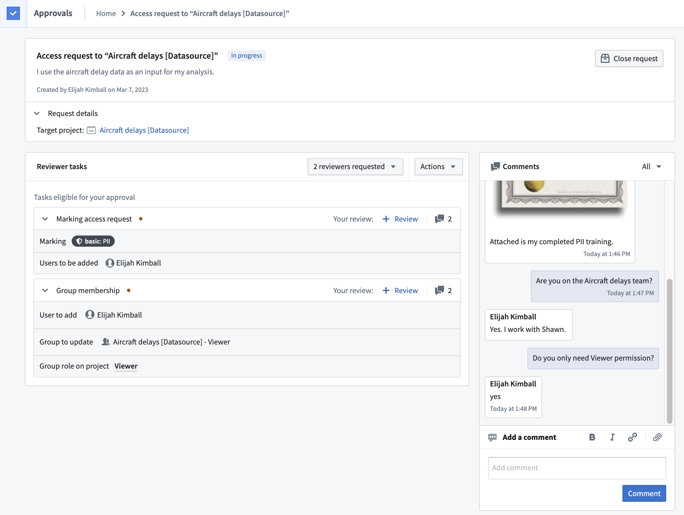Screen dimensions: 684x515
Task: Click the Add a comment bubble icon
Action: (x=492, y=437)
